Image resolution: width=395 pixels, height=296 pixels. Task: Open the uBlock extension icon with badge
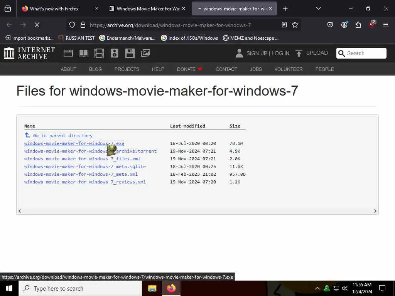coord(372,24)
